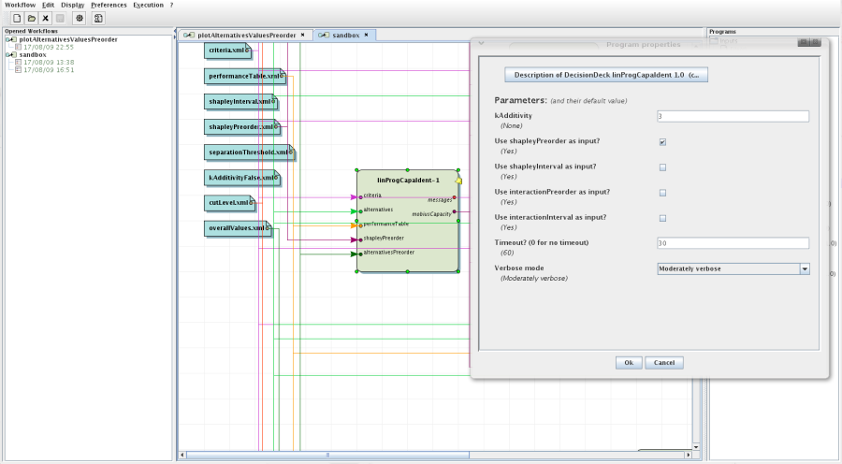Open the ? help menu
The image size is (842, 464).
[x=171, y=5]
